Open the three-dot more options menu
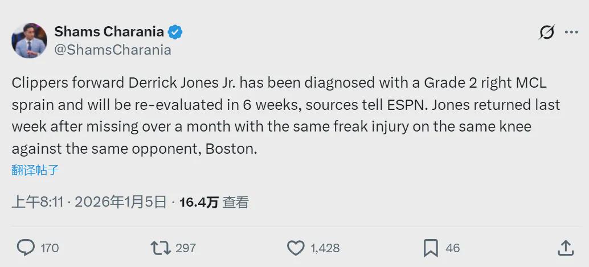The width and height of the screenshot is (589, 267). 571,32
